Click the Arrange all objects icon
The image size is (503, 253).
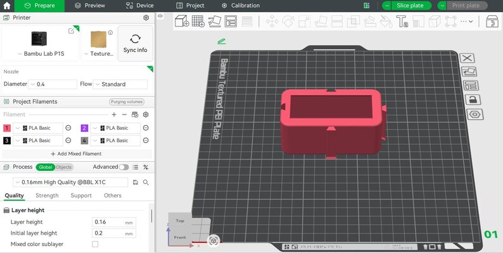coord(231,21)
